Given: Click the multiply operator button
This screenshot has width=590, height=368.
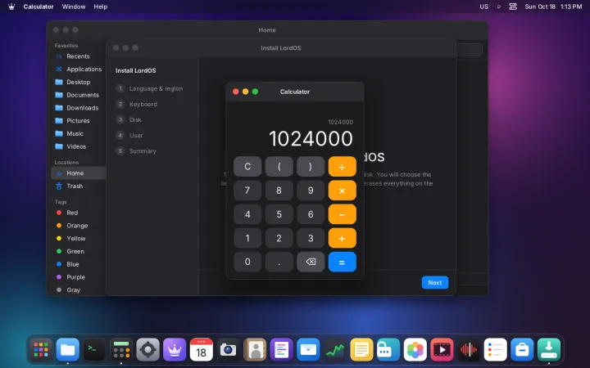Looking at the screenshot, I should point(342,191).
